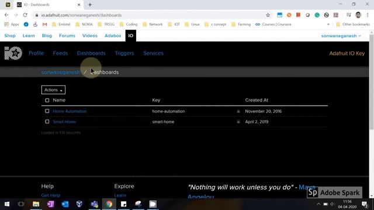Click Adafruit IO star logo

[13, 53]
